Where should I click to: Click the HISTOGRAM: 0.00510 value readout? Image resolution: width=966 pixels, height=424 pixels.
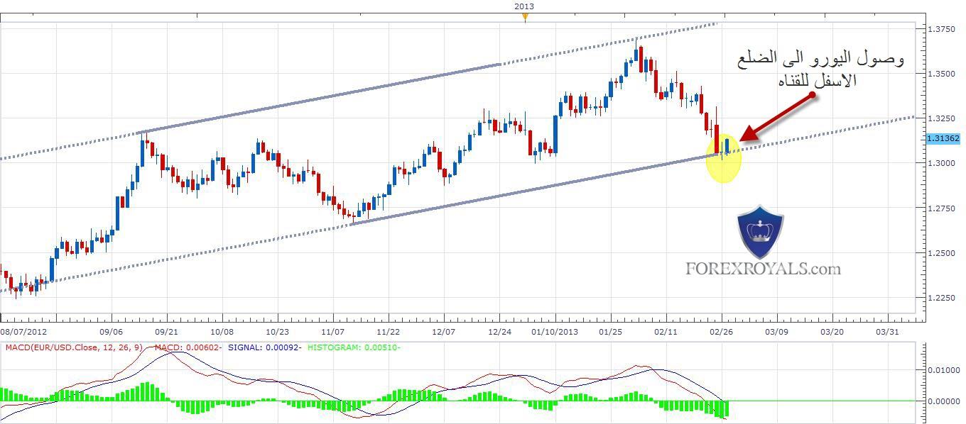pos(354,347)
